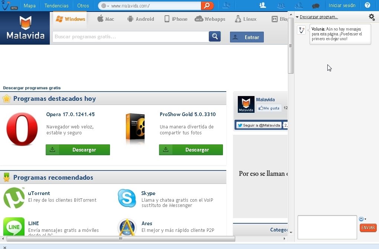This screenshot has width=379, height=249.
Task: Click the Buscar programas gratis search field
Action: click(x=130, y=37)
